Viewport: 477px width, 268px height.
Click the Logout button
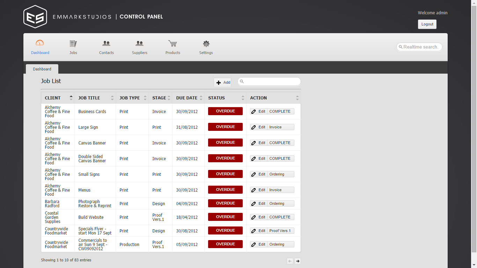coord(427,24)
